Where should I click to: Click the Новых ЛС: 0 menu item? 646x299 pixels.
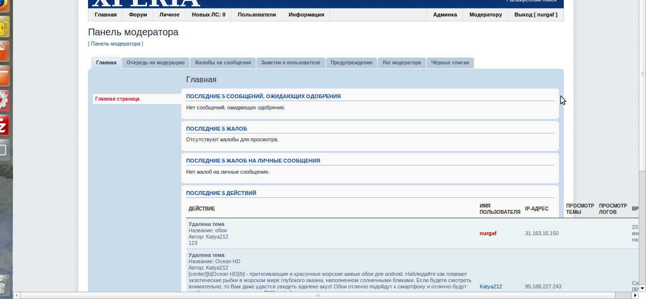tap(208, 15)
